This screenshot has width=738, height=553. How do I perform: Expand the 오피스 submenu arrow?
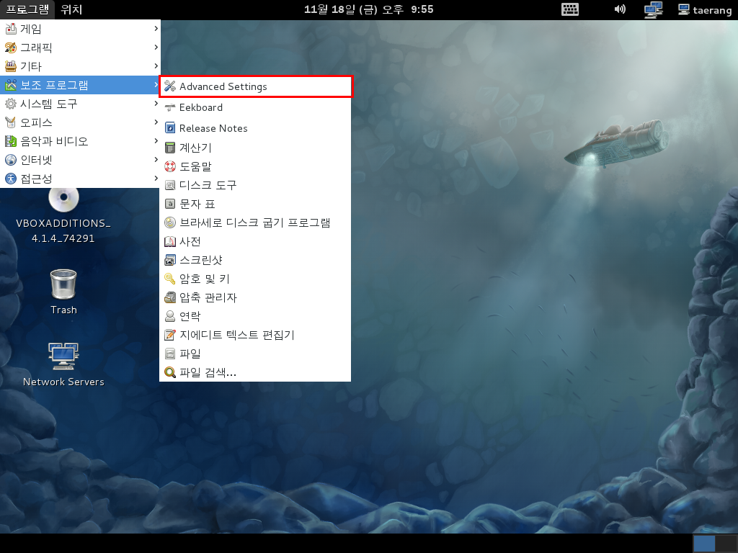tap(156, 122)
